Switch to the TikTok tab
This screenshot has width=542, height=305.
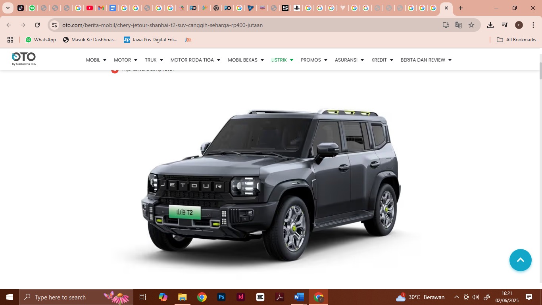21,8
